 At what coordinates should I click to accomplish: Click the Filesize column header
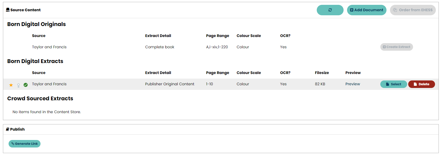[x=322, y=73]
